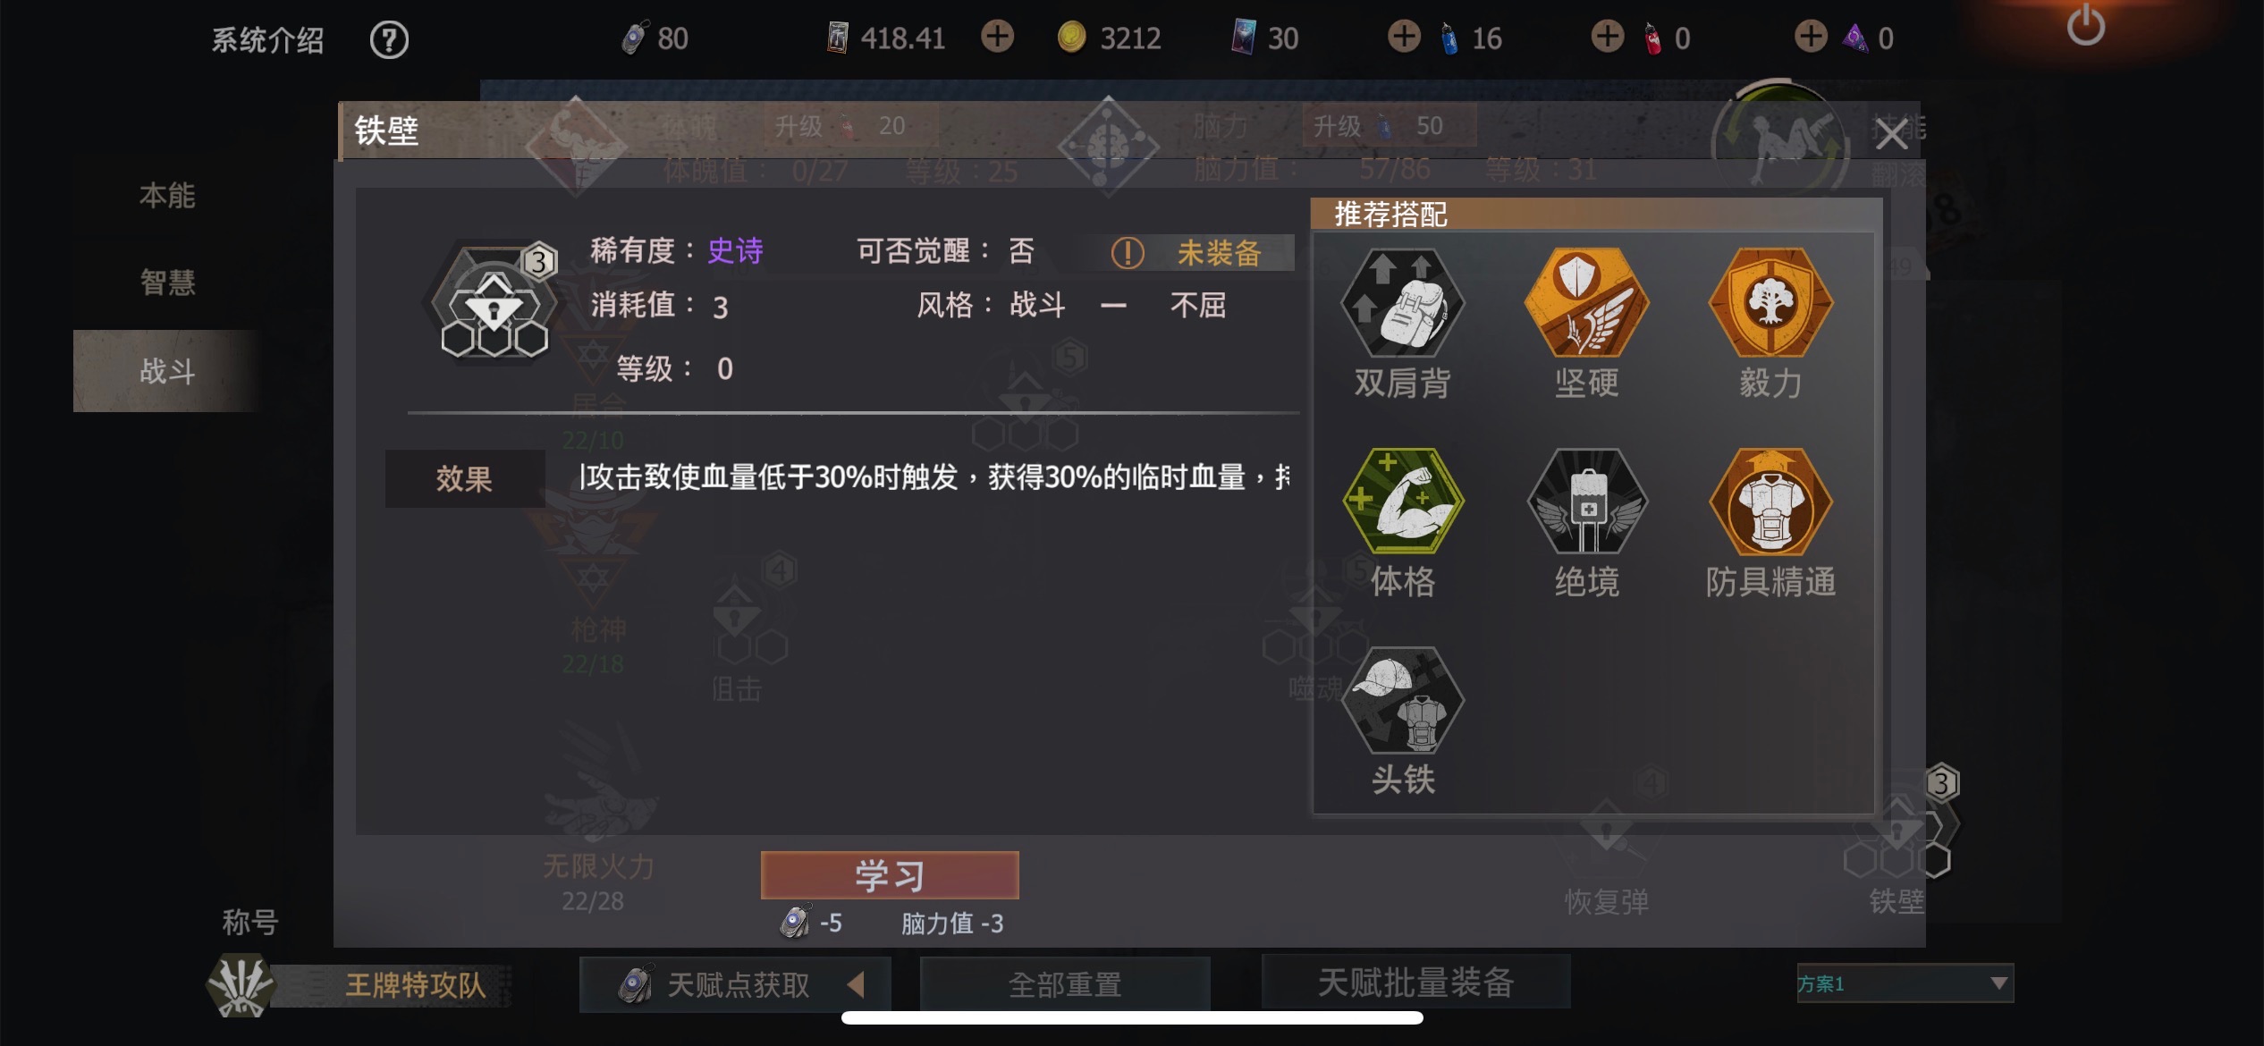This screenshot has width=2264, height=1046.
Task: Click the 学习 learn button
Action: point(890,875)
